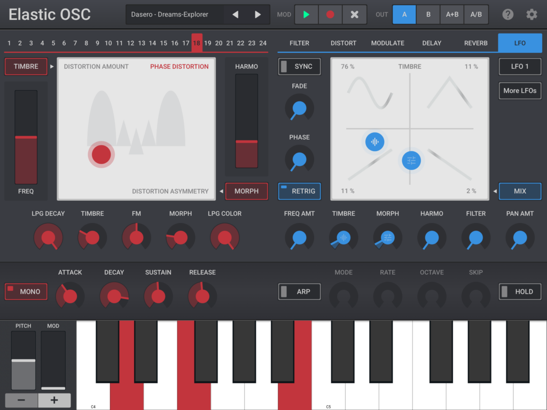Open settings with the gear icon
Image resolution: width=547 pixels, height=410 pixels.
532,14
